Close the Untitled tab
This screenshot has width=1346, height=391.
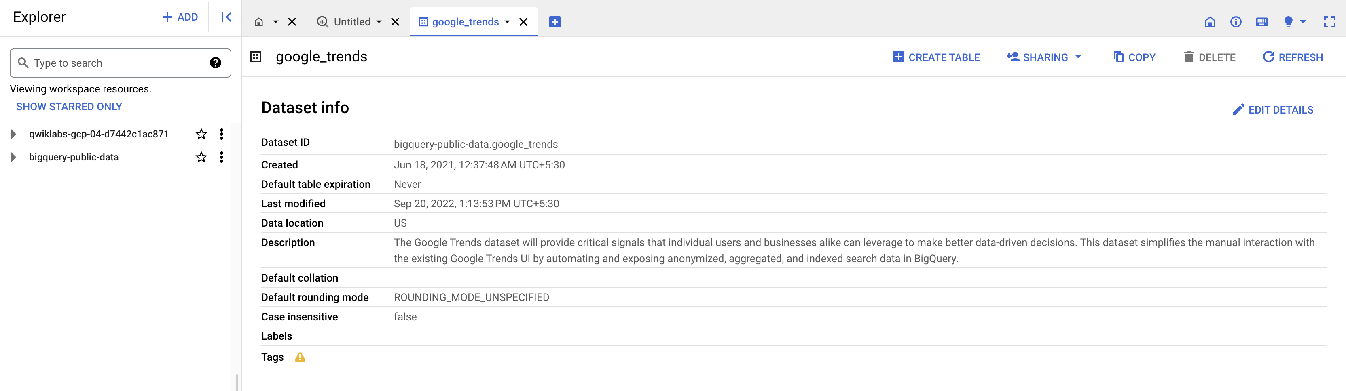point(395,22)
